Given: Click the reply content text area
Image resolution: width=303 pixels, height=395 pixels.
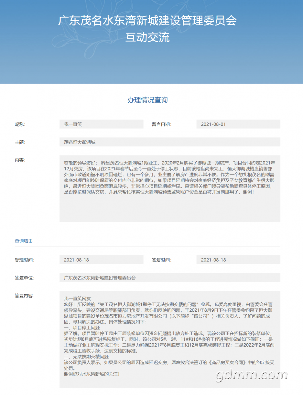Looking at the screenshot, I should (170, 339).
